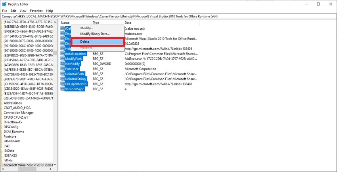Select the Connection Manager key
The image size is (337, 172).
19,113
